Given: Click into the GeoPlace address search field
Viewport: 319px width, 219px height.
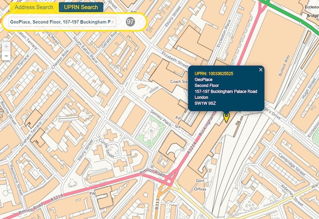Looking at the screenshot, I should pyautogui.click(x=58, y=22).
